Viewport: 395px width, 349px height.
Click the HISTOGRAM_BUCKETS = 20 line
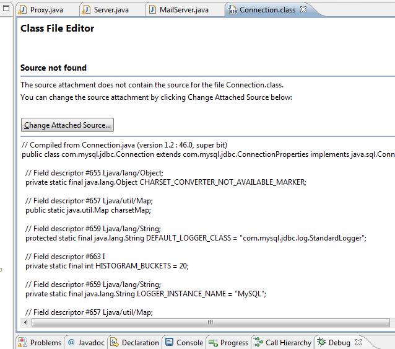click(107, 266)
